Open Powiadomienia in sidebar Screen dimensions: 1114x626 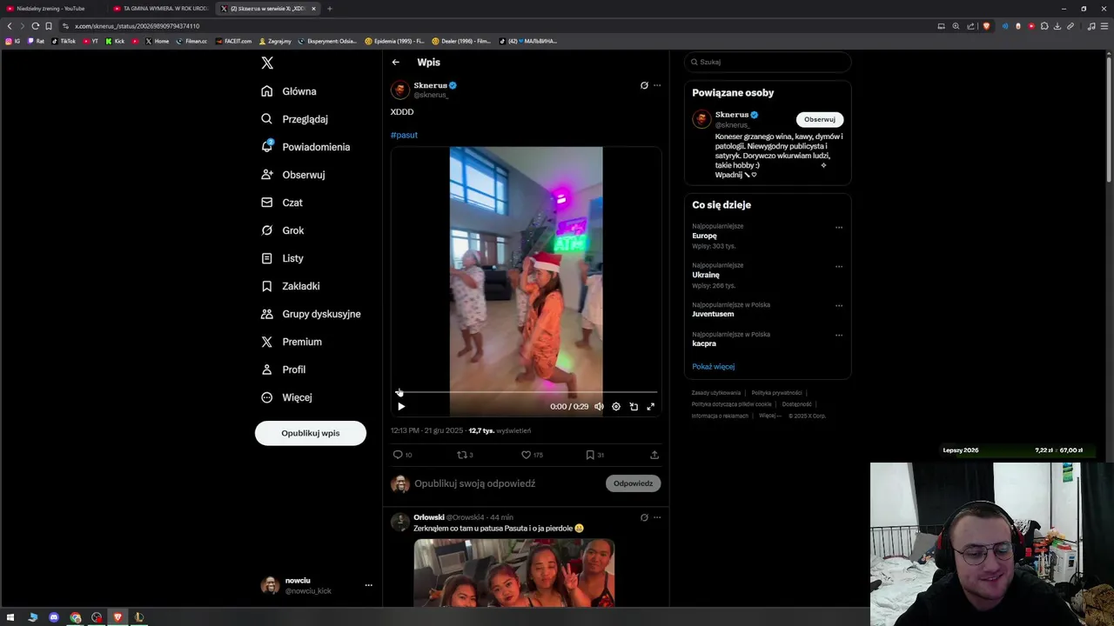point(305,147)
